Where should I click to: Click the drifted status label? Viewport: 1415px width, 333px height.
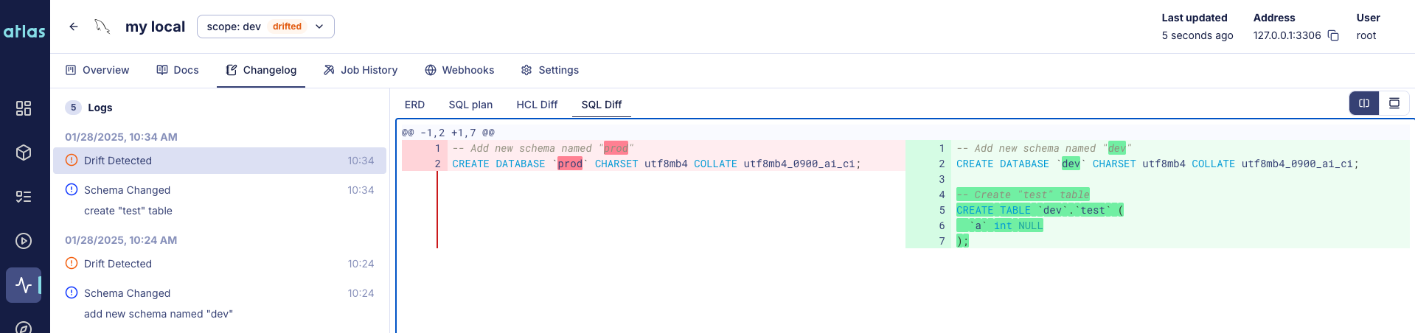(x=287, y=27)
